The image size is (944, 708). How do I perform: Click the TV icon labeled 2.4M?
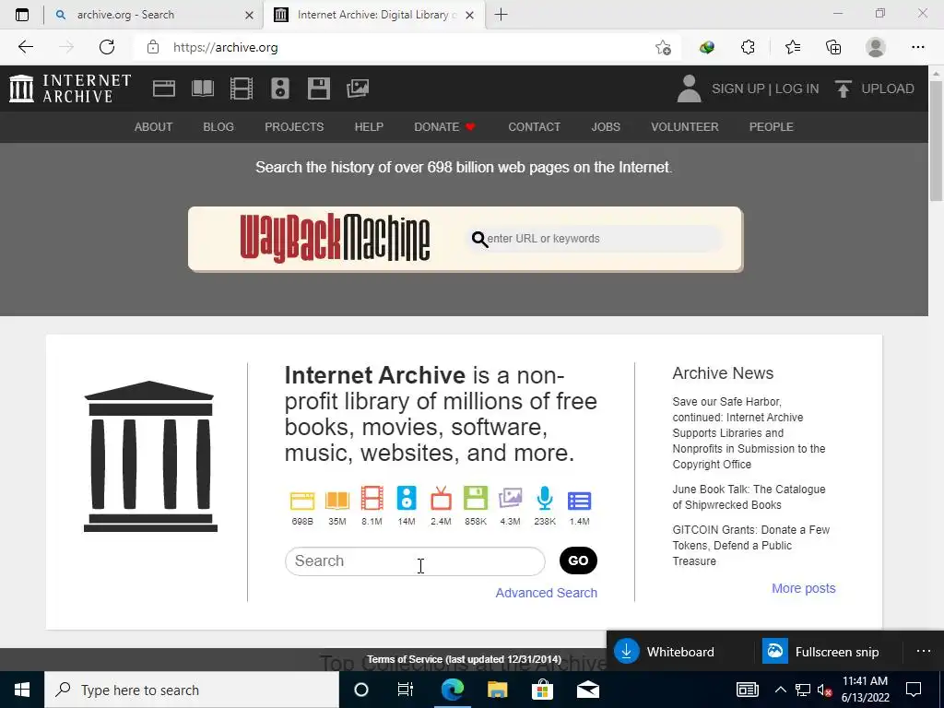[441, 499]
